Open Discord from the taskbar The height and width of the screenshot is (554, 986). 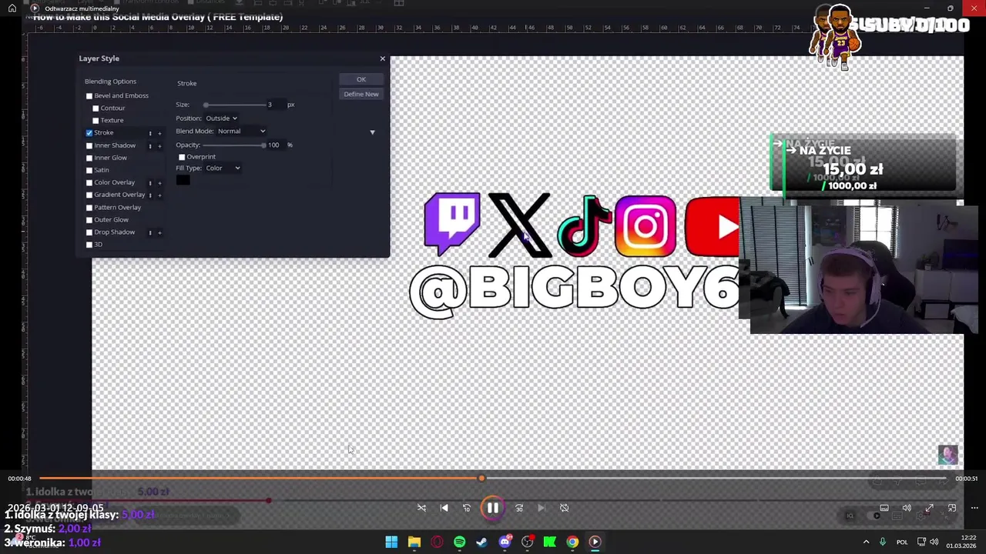(505, 542)
